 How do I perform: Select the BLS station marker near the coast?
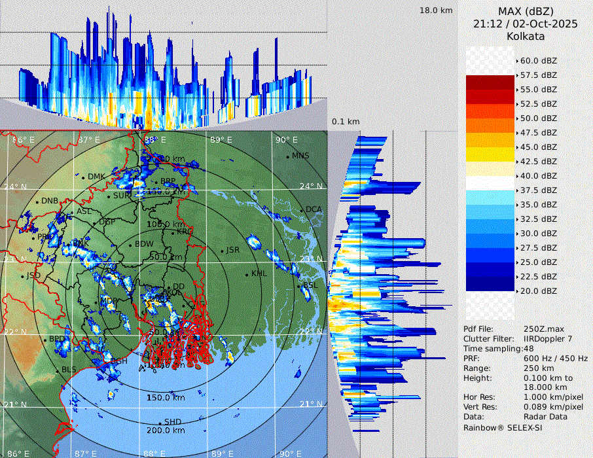[57, 370]
